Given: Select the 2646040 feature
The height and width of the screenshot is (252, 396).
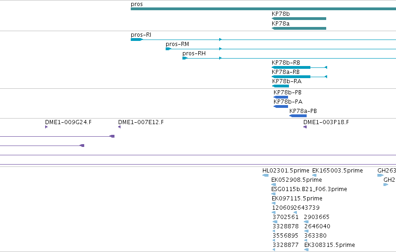Looking at the screenshot, I should click(x=306, y=231).
